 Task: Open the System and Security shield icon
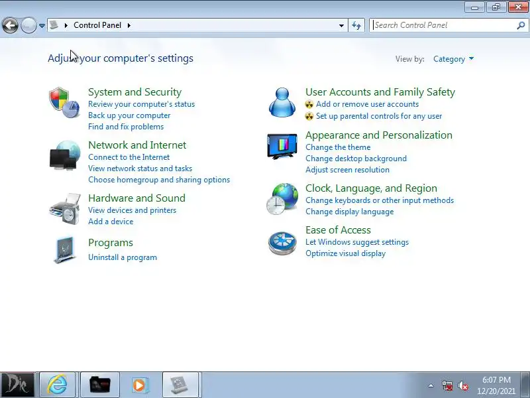tap(64, 102)
